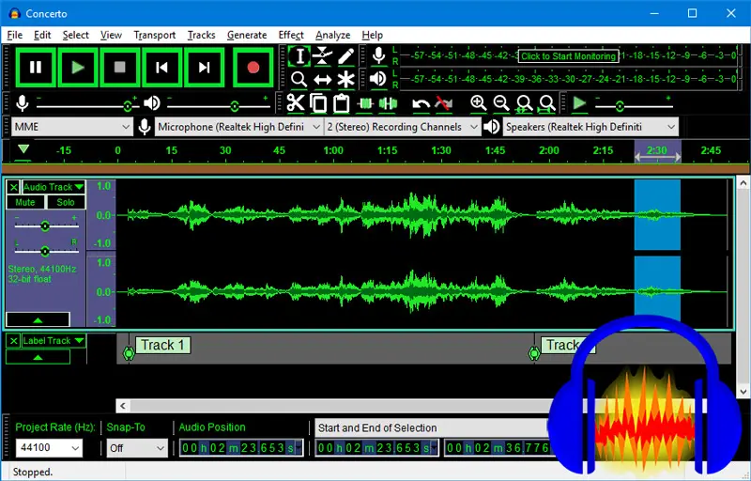Mute the Audio Track
This screenshot has width=751, height=481.
[x=25, y=202]
